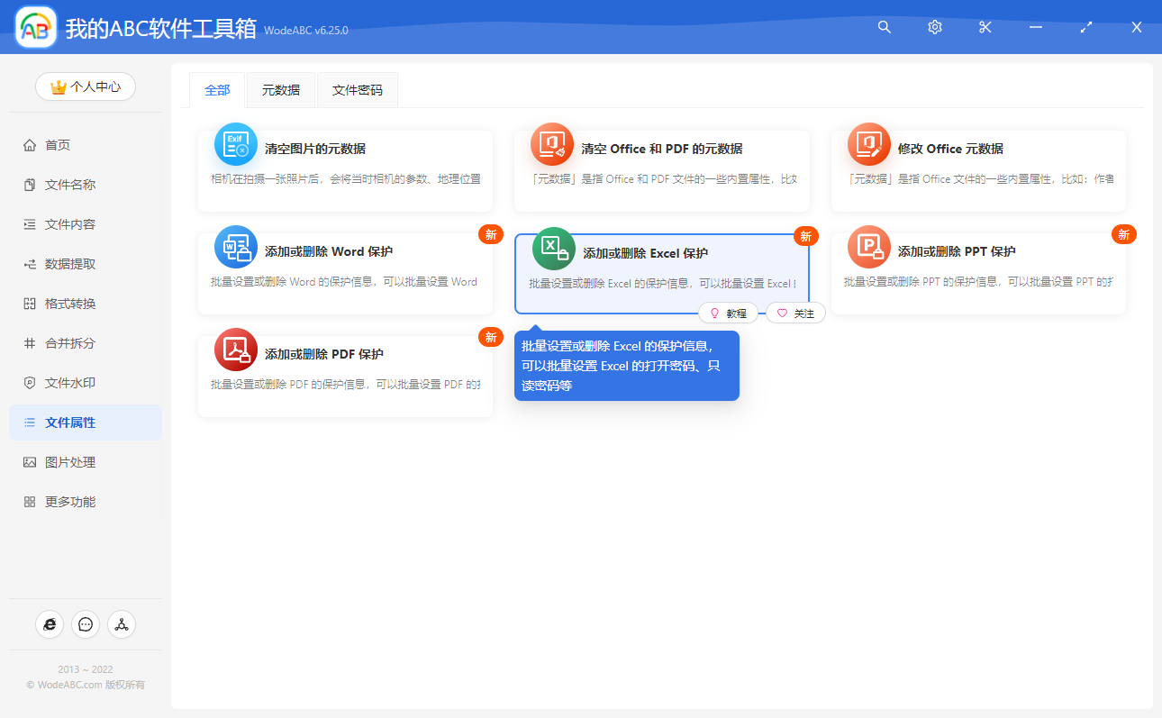Open the 添加或删除 Word 保护 tool icon
The image size is (1162, 718).
click(235, 246)
